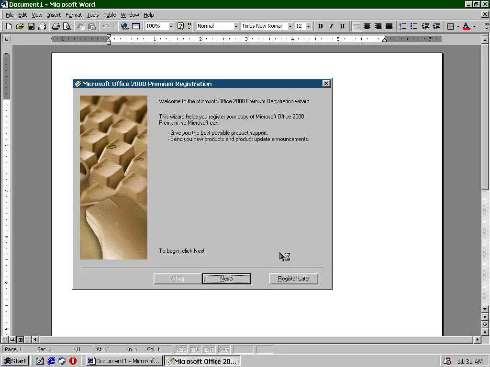Expand the border style dropdown arrow
490x367 pixels.
point(458,27)
